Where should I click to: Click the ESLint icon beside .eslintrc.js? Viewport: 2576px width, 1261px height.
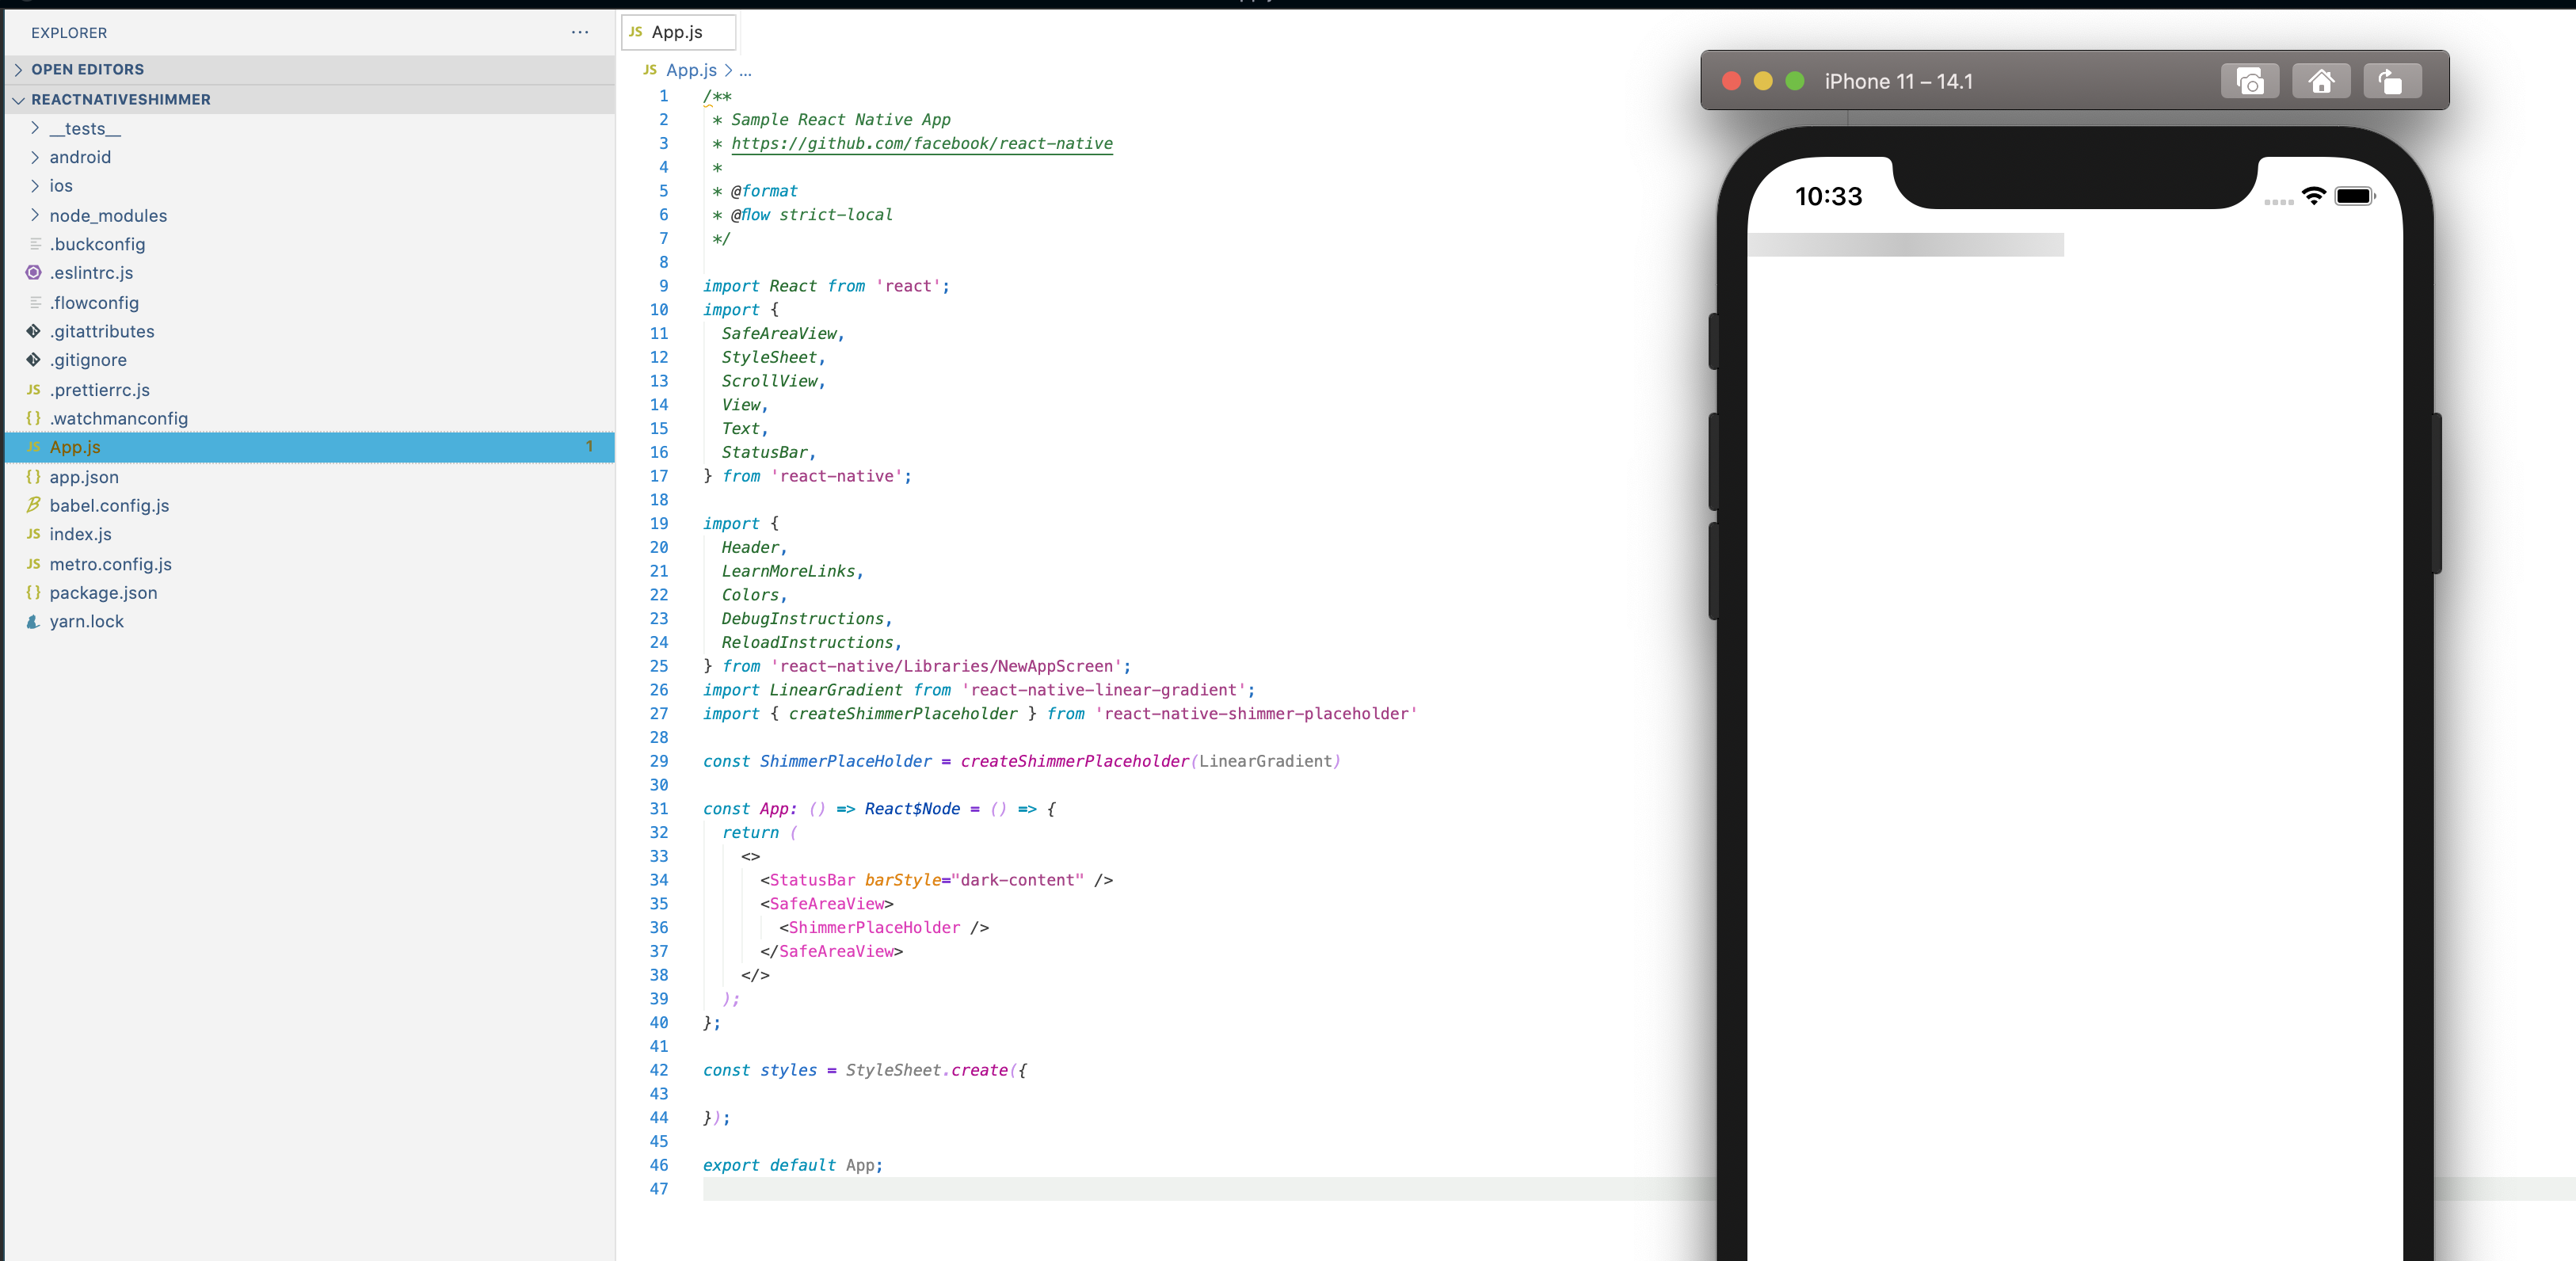pyautogui.click(x=33, y=273)
